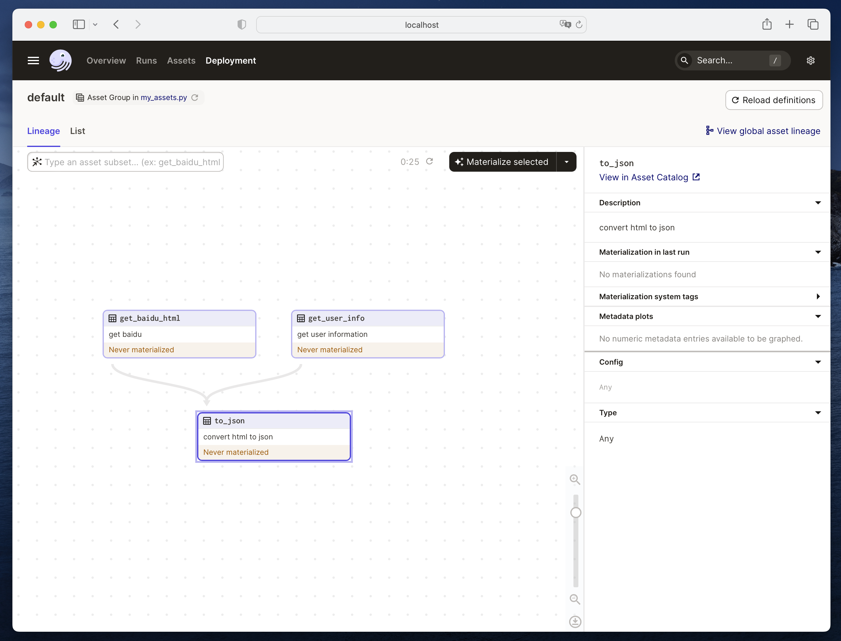The width and height of the screenshot is (841, 641).
Task: Open the Runs menu item
Action: coord(146,60)
